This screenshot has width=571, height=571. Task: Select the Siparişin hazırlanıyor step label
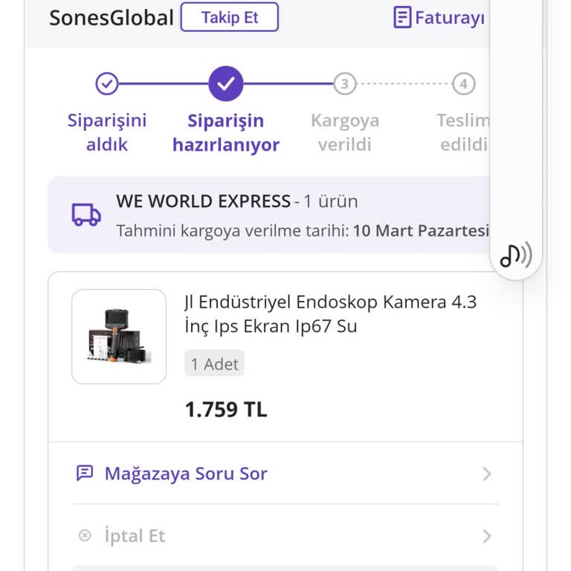coord(225,132)
